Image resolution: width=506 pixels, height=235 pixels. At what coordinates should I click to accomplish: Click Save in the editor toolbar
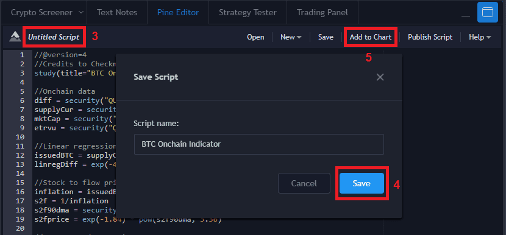point(326,37)
